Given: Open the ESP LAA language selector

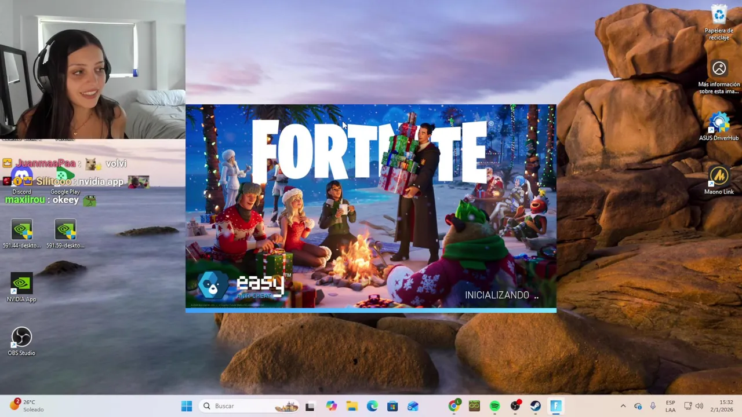Looking at the screenshot, I should point(670,406).
